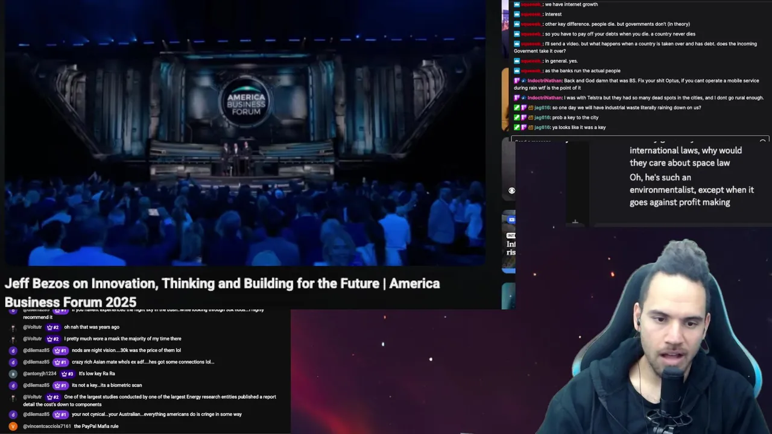Image resolution: width=772 pixels, height=434 pixels.
Task: Open @antonyjh1234 username in YouTube chat
Action: 40,374
